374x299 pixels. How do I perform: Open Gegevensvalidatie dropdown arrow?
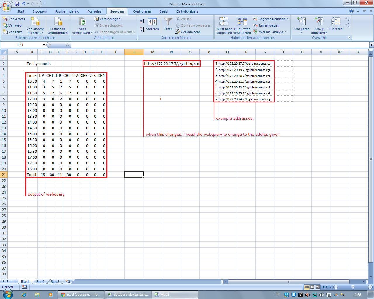[288, 19]
